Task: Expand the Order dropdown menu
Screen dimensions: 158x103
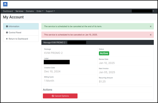Action: point(40,11)
